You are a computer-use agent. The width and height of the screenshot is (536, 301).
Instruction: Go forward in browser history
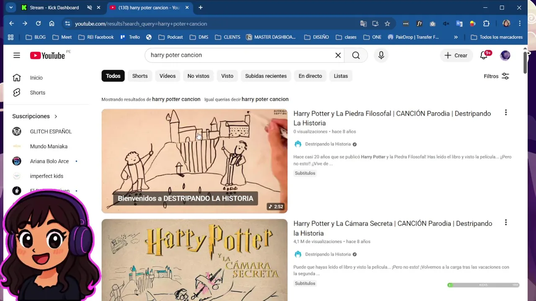coord(25,23)
